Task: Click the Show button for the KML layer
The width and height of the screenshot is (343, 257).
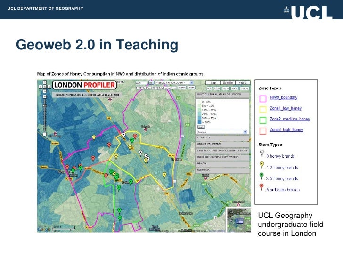Action: [x=182, y=88]
